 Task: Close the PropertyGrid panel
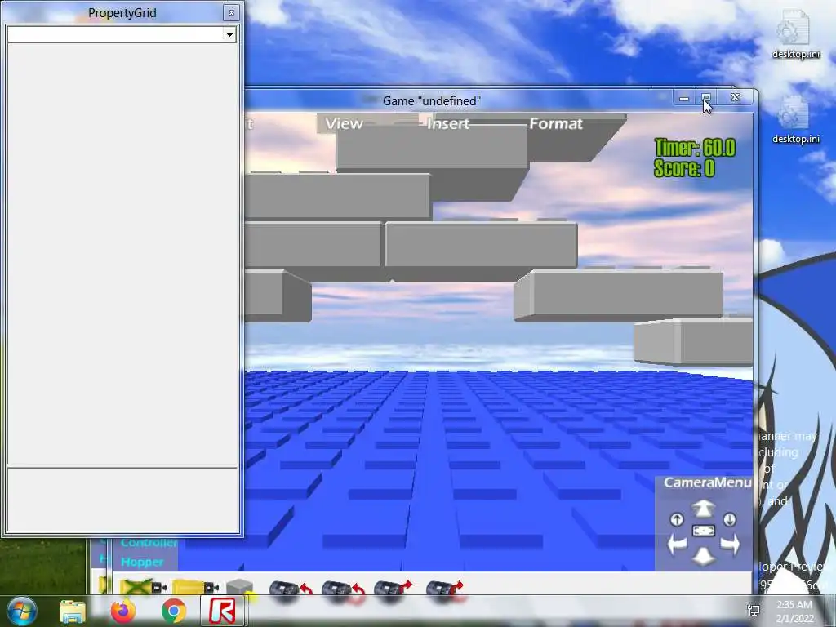tap(231, 13)
